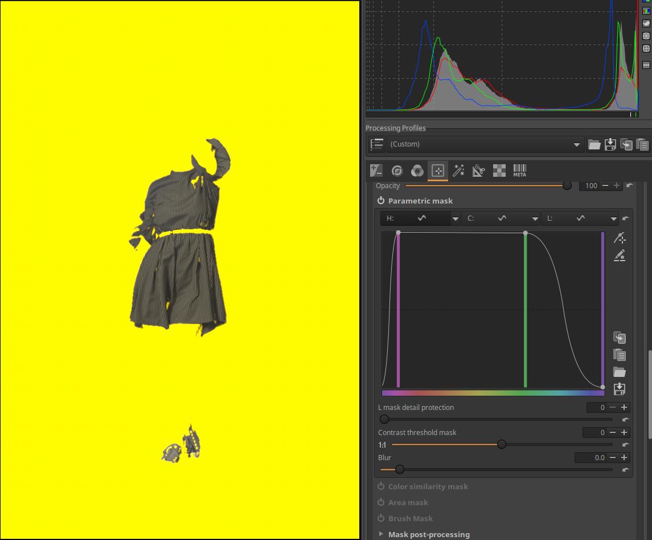Switch to the Metadata tab
The width and height of the screenshot is (652, 540).
519,170
